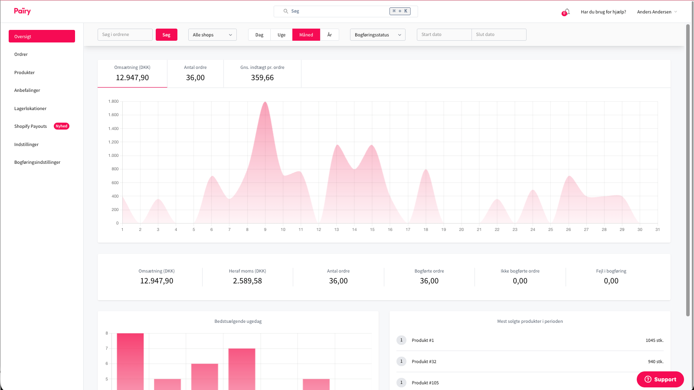Image resolution: width=694 pixels, height=390 pixels.
Task: Expand the Bogføringsstatus dropdown
Action: pos(377,35)
